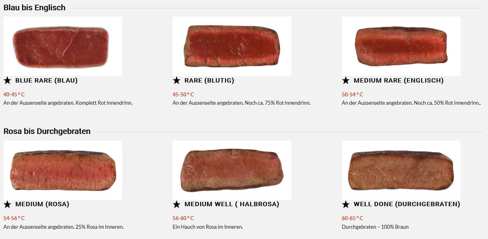Open the Medium (Rosa) steak image

pyautogui.click(x=63, y=170)
